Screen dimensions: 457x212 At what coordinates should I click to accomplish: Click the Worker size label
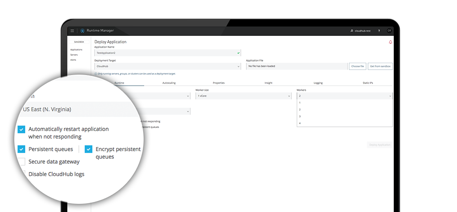(x=202, y=90)
